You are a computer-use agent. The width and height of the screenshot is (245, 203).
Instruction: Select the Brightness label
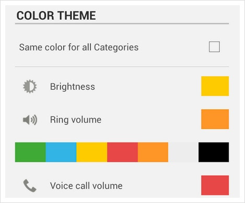tap(73, 87)
